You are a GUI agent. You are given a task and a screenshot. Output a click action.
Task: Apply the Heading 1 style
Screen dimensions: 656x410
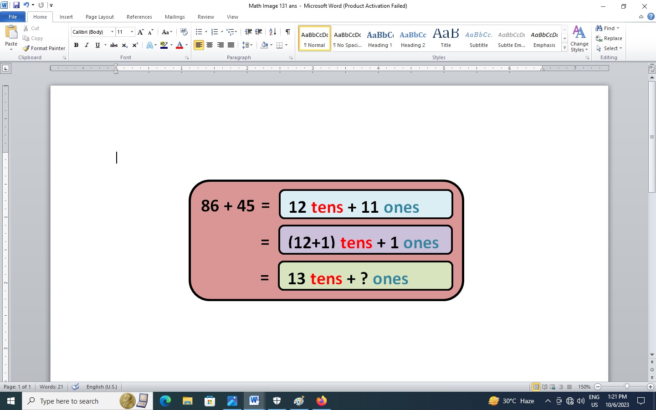pos(380,38)
